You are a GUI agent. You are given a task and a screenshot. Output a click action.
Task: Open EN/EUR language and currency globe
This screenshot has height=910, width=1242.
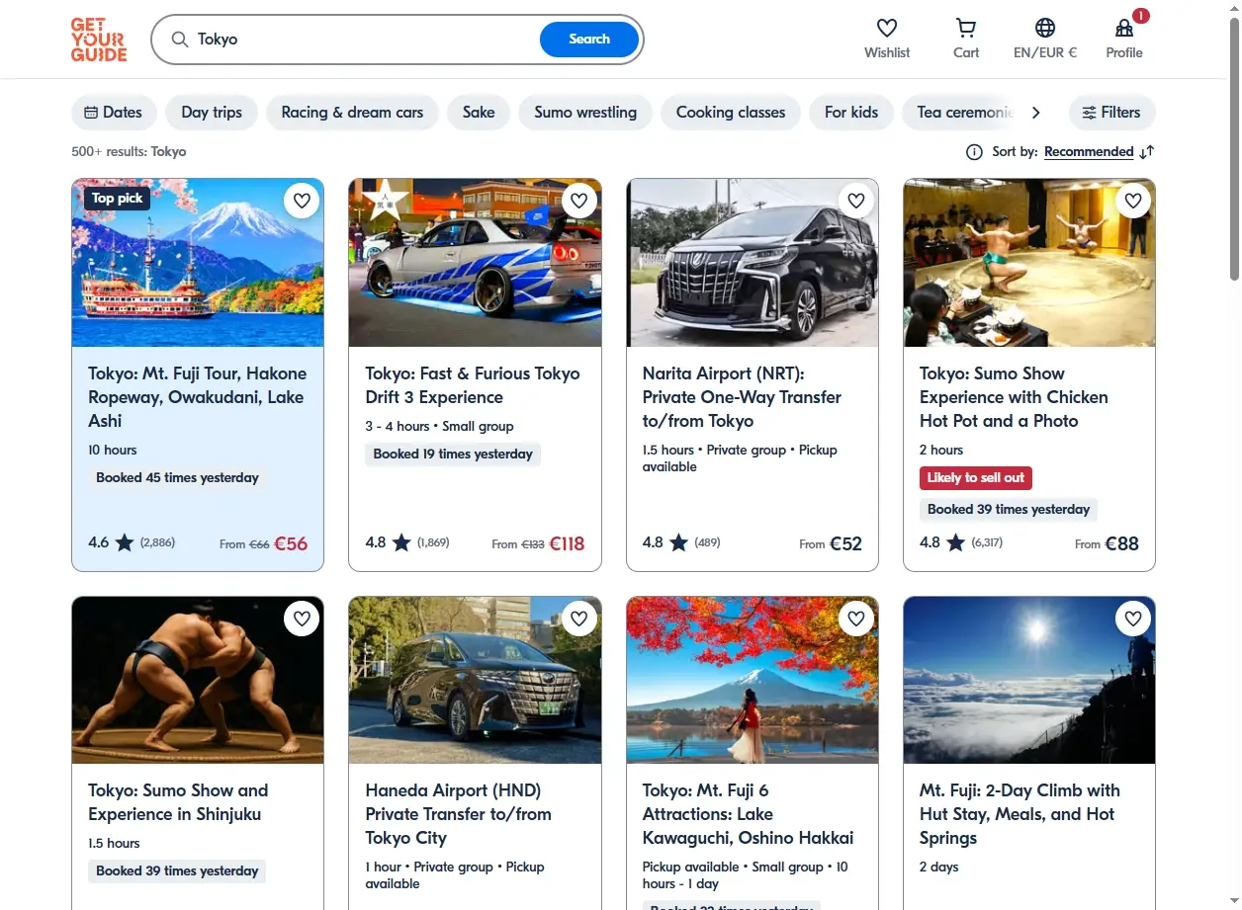(x=1045, y=29)
